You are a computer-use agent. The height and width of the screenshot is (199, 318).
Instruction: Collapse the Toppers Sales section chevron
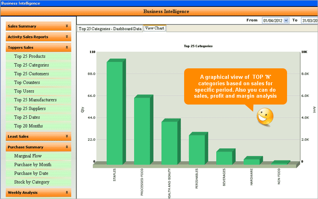(x=67, y=47)
